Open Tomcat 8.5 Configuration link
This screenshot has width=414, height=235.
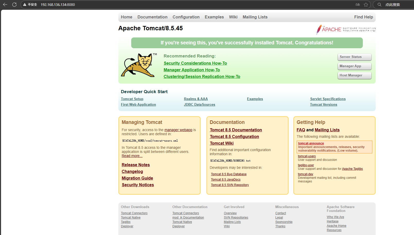click(x=234, y=136)
